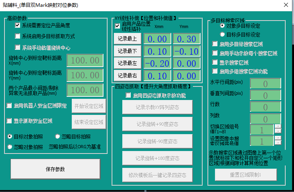Enable 启用四姿态抓取示教功能 checkbox

128,96
